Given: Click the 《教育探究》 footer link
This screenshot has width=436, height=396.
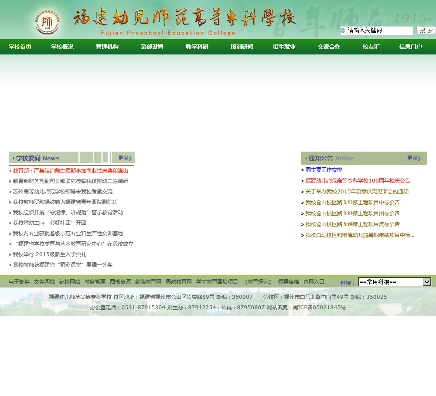Looking at the screenshot, I should tap(258, 282).
